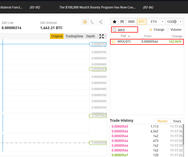Image resolution: width=188 pixels, height=157 pixels.
Task: Switch to the BNB market tab
Action: [x=131, y=22]
